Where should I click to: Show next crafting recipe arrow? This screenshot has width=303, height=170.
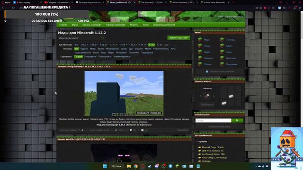pos(214,96)
